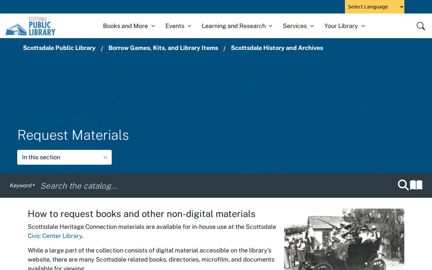Image resolution: width=432 pixels, height=270 pixels.
Task: Click the Request Materials page heading
Action: coord(73,135)
